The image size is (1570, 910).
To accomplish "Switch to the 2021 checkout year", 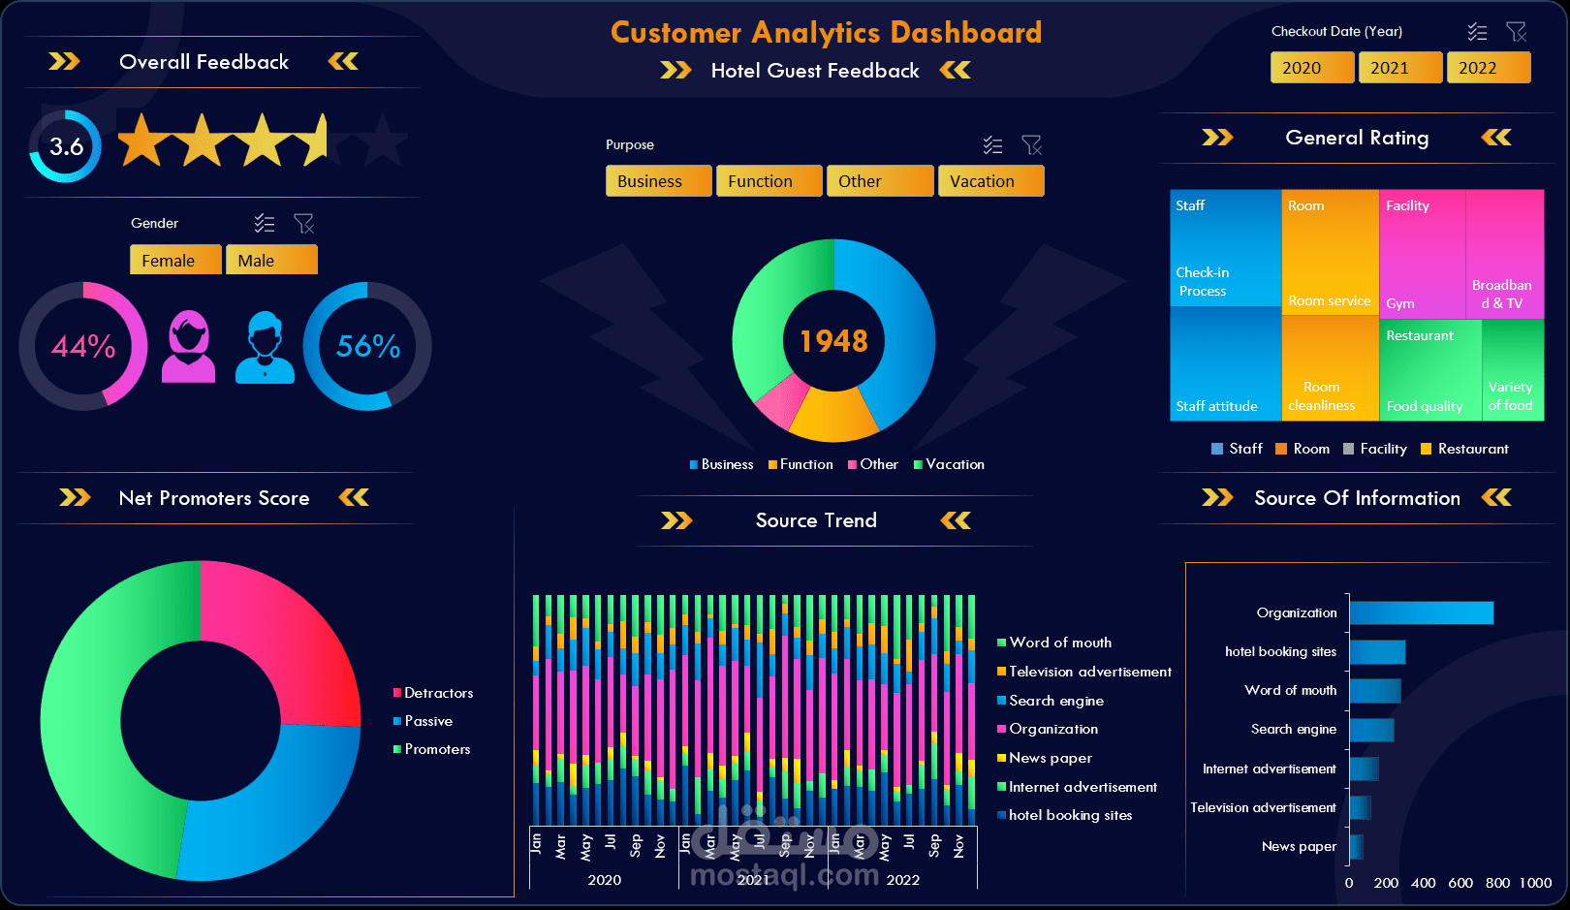I will (1400, 67).
